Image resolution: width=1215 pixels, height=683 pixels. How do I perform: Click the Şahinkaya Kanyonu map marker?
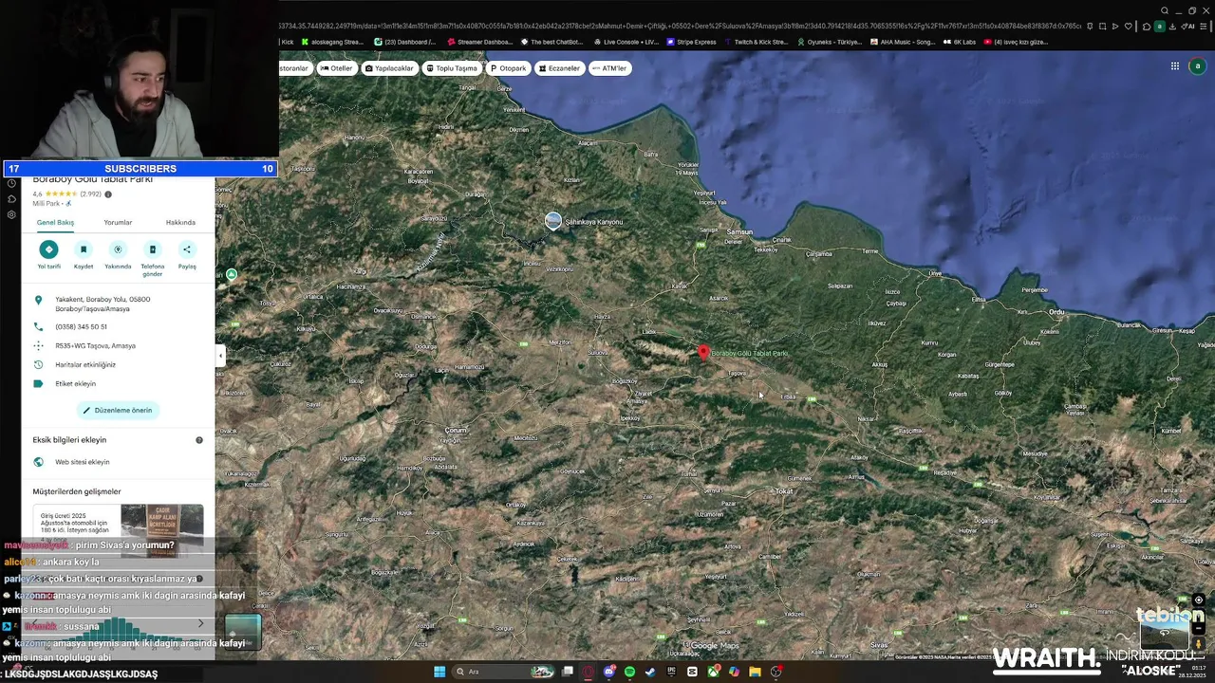[553, 221]
